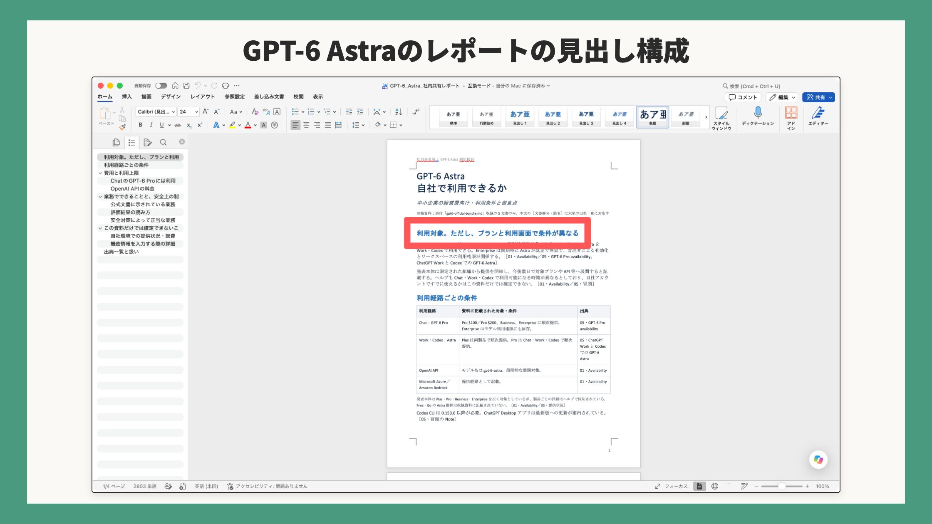Toggle subscript formatting

189,125
